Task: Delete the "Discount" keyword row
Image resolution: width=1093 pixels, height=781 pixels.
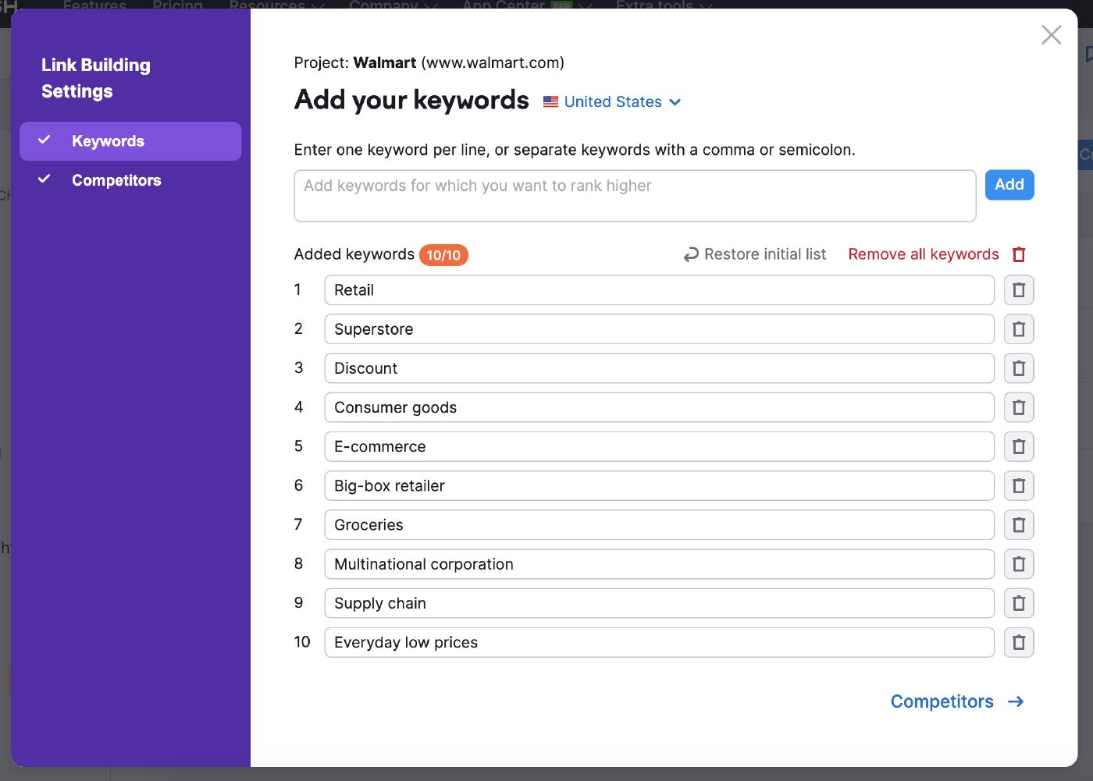Action: [x=1019, y=367]
